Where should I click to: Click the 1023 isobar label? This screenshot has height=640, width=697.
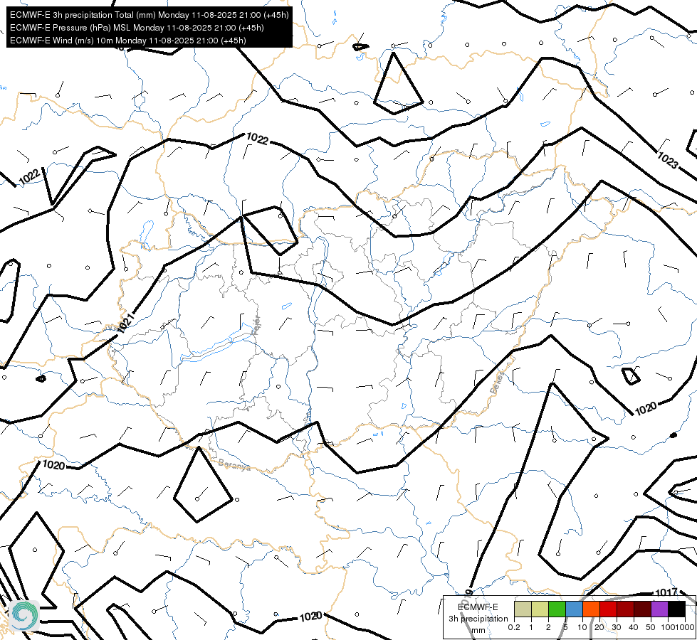[x=667, y=160]
